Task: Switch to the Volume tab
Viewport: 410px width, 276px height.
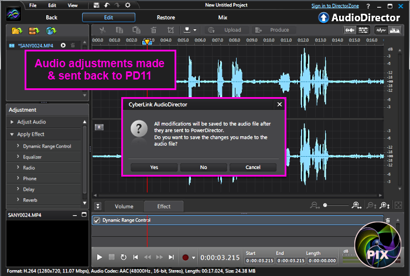Action: tap(124, 206)
